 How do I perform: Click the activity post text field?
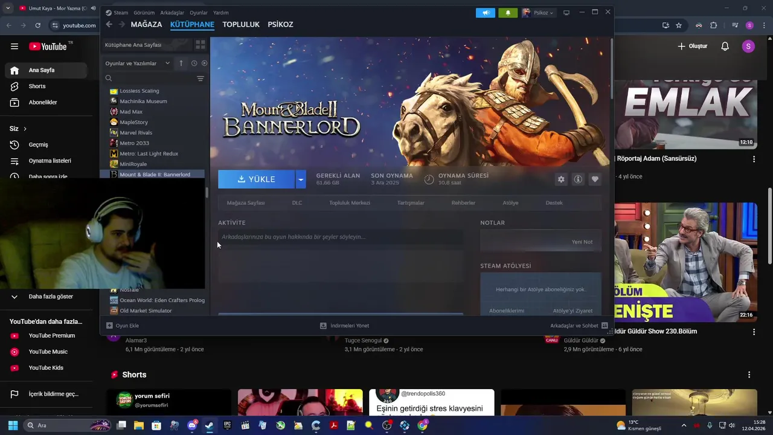click(341, 237)
